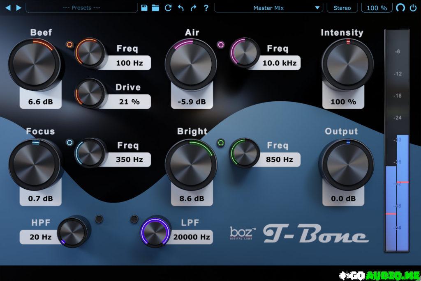
Task: Click the Air Freq knob
Action: (x=245, y=53)
